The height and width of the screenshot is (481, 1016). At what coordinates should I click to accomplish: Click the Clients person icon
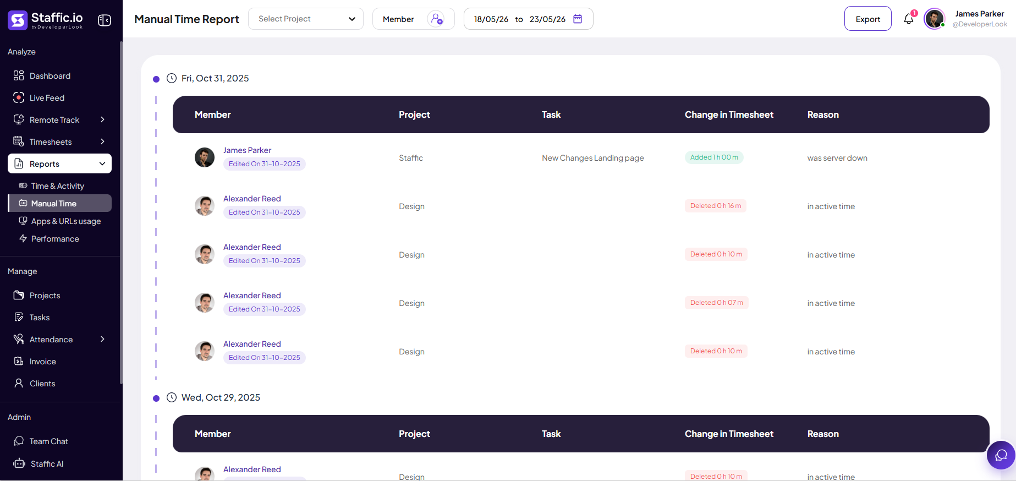click(x=19, y=383)
